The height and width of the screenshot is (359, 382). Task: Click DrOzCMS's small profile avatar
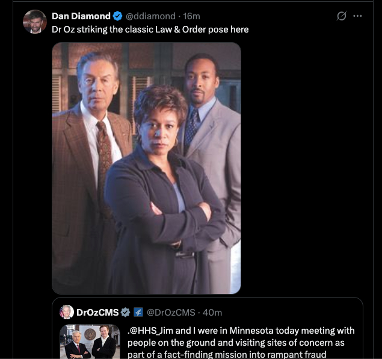point(67,312)
